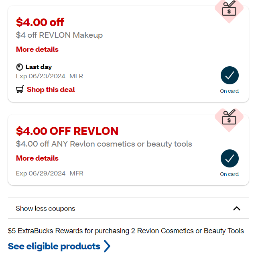Click the $4.00 off heading
The image size is (258, 255).
pos(40,22)
